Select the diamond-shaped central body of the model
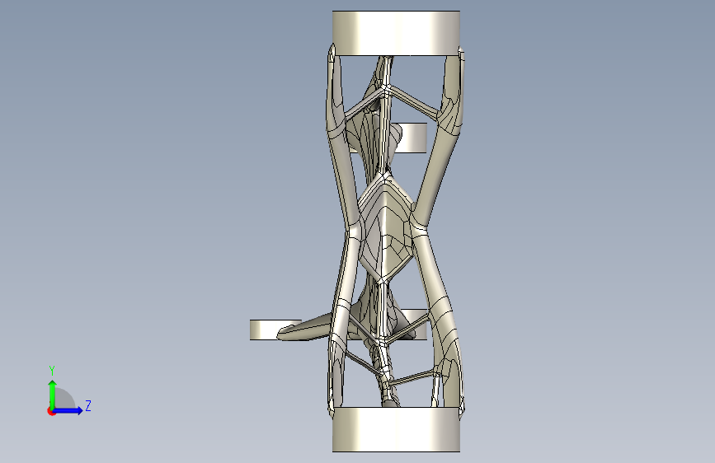This screenshot has width=715, height=463. tap(386, 228)
